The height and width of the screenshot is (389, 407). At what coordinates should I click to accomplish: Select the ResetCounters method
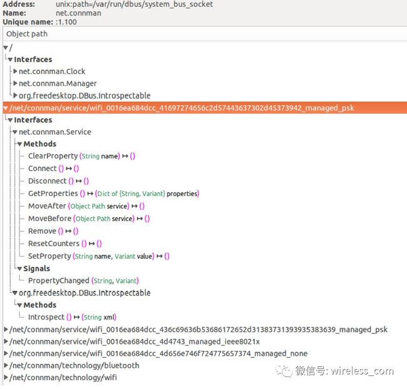[x=65, y=244]
